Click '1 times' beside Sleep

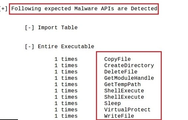pos(66,103)
